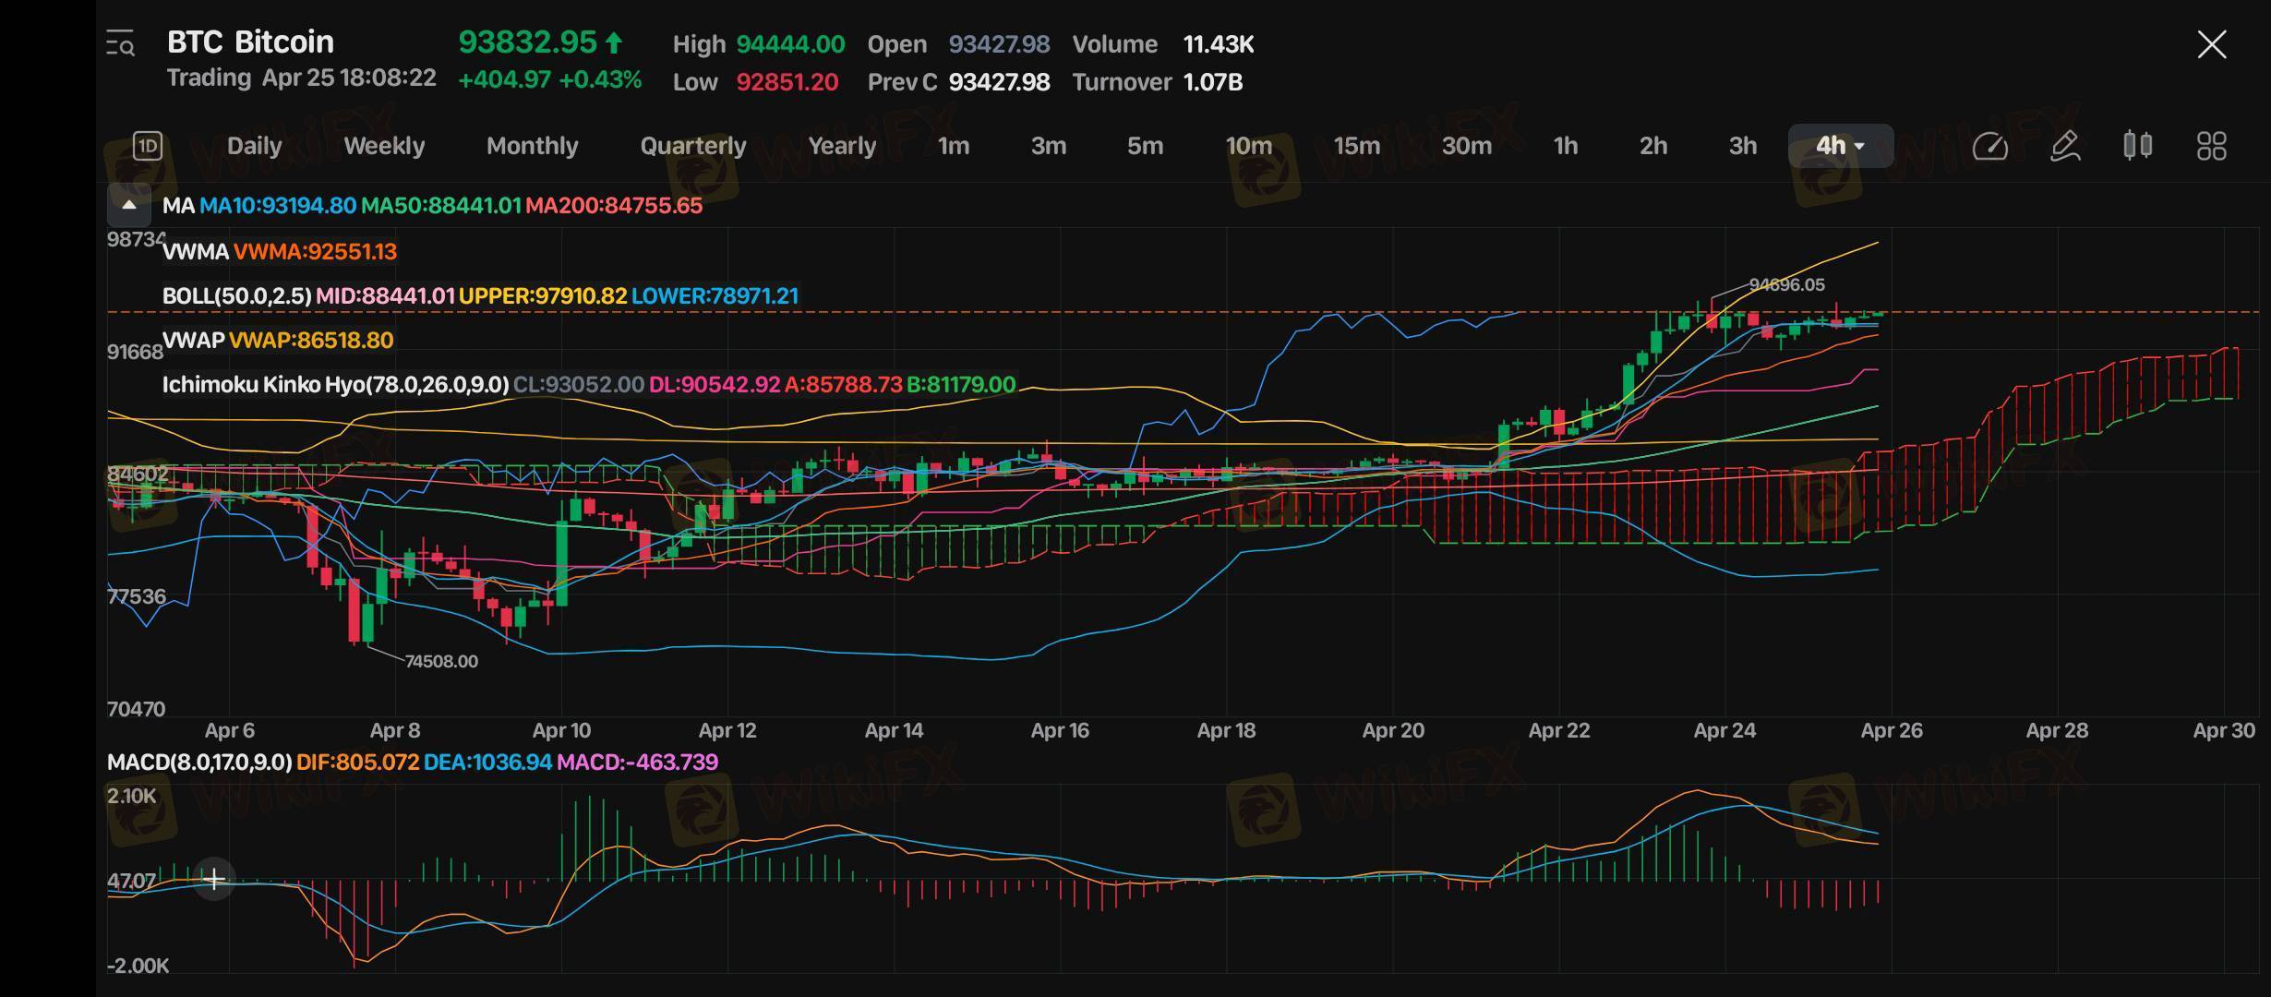Viewport: 2271px width, 997px height.
Task: Click the Volume 11.43K value
Action: point(1219,44)
